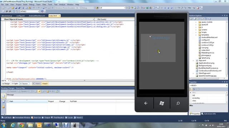Open the File menu

click(x=2, y=5)
